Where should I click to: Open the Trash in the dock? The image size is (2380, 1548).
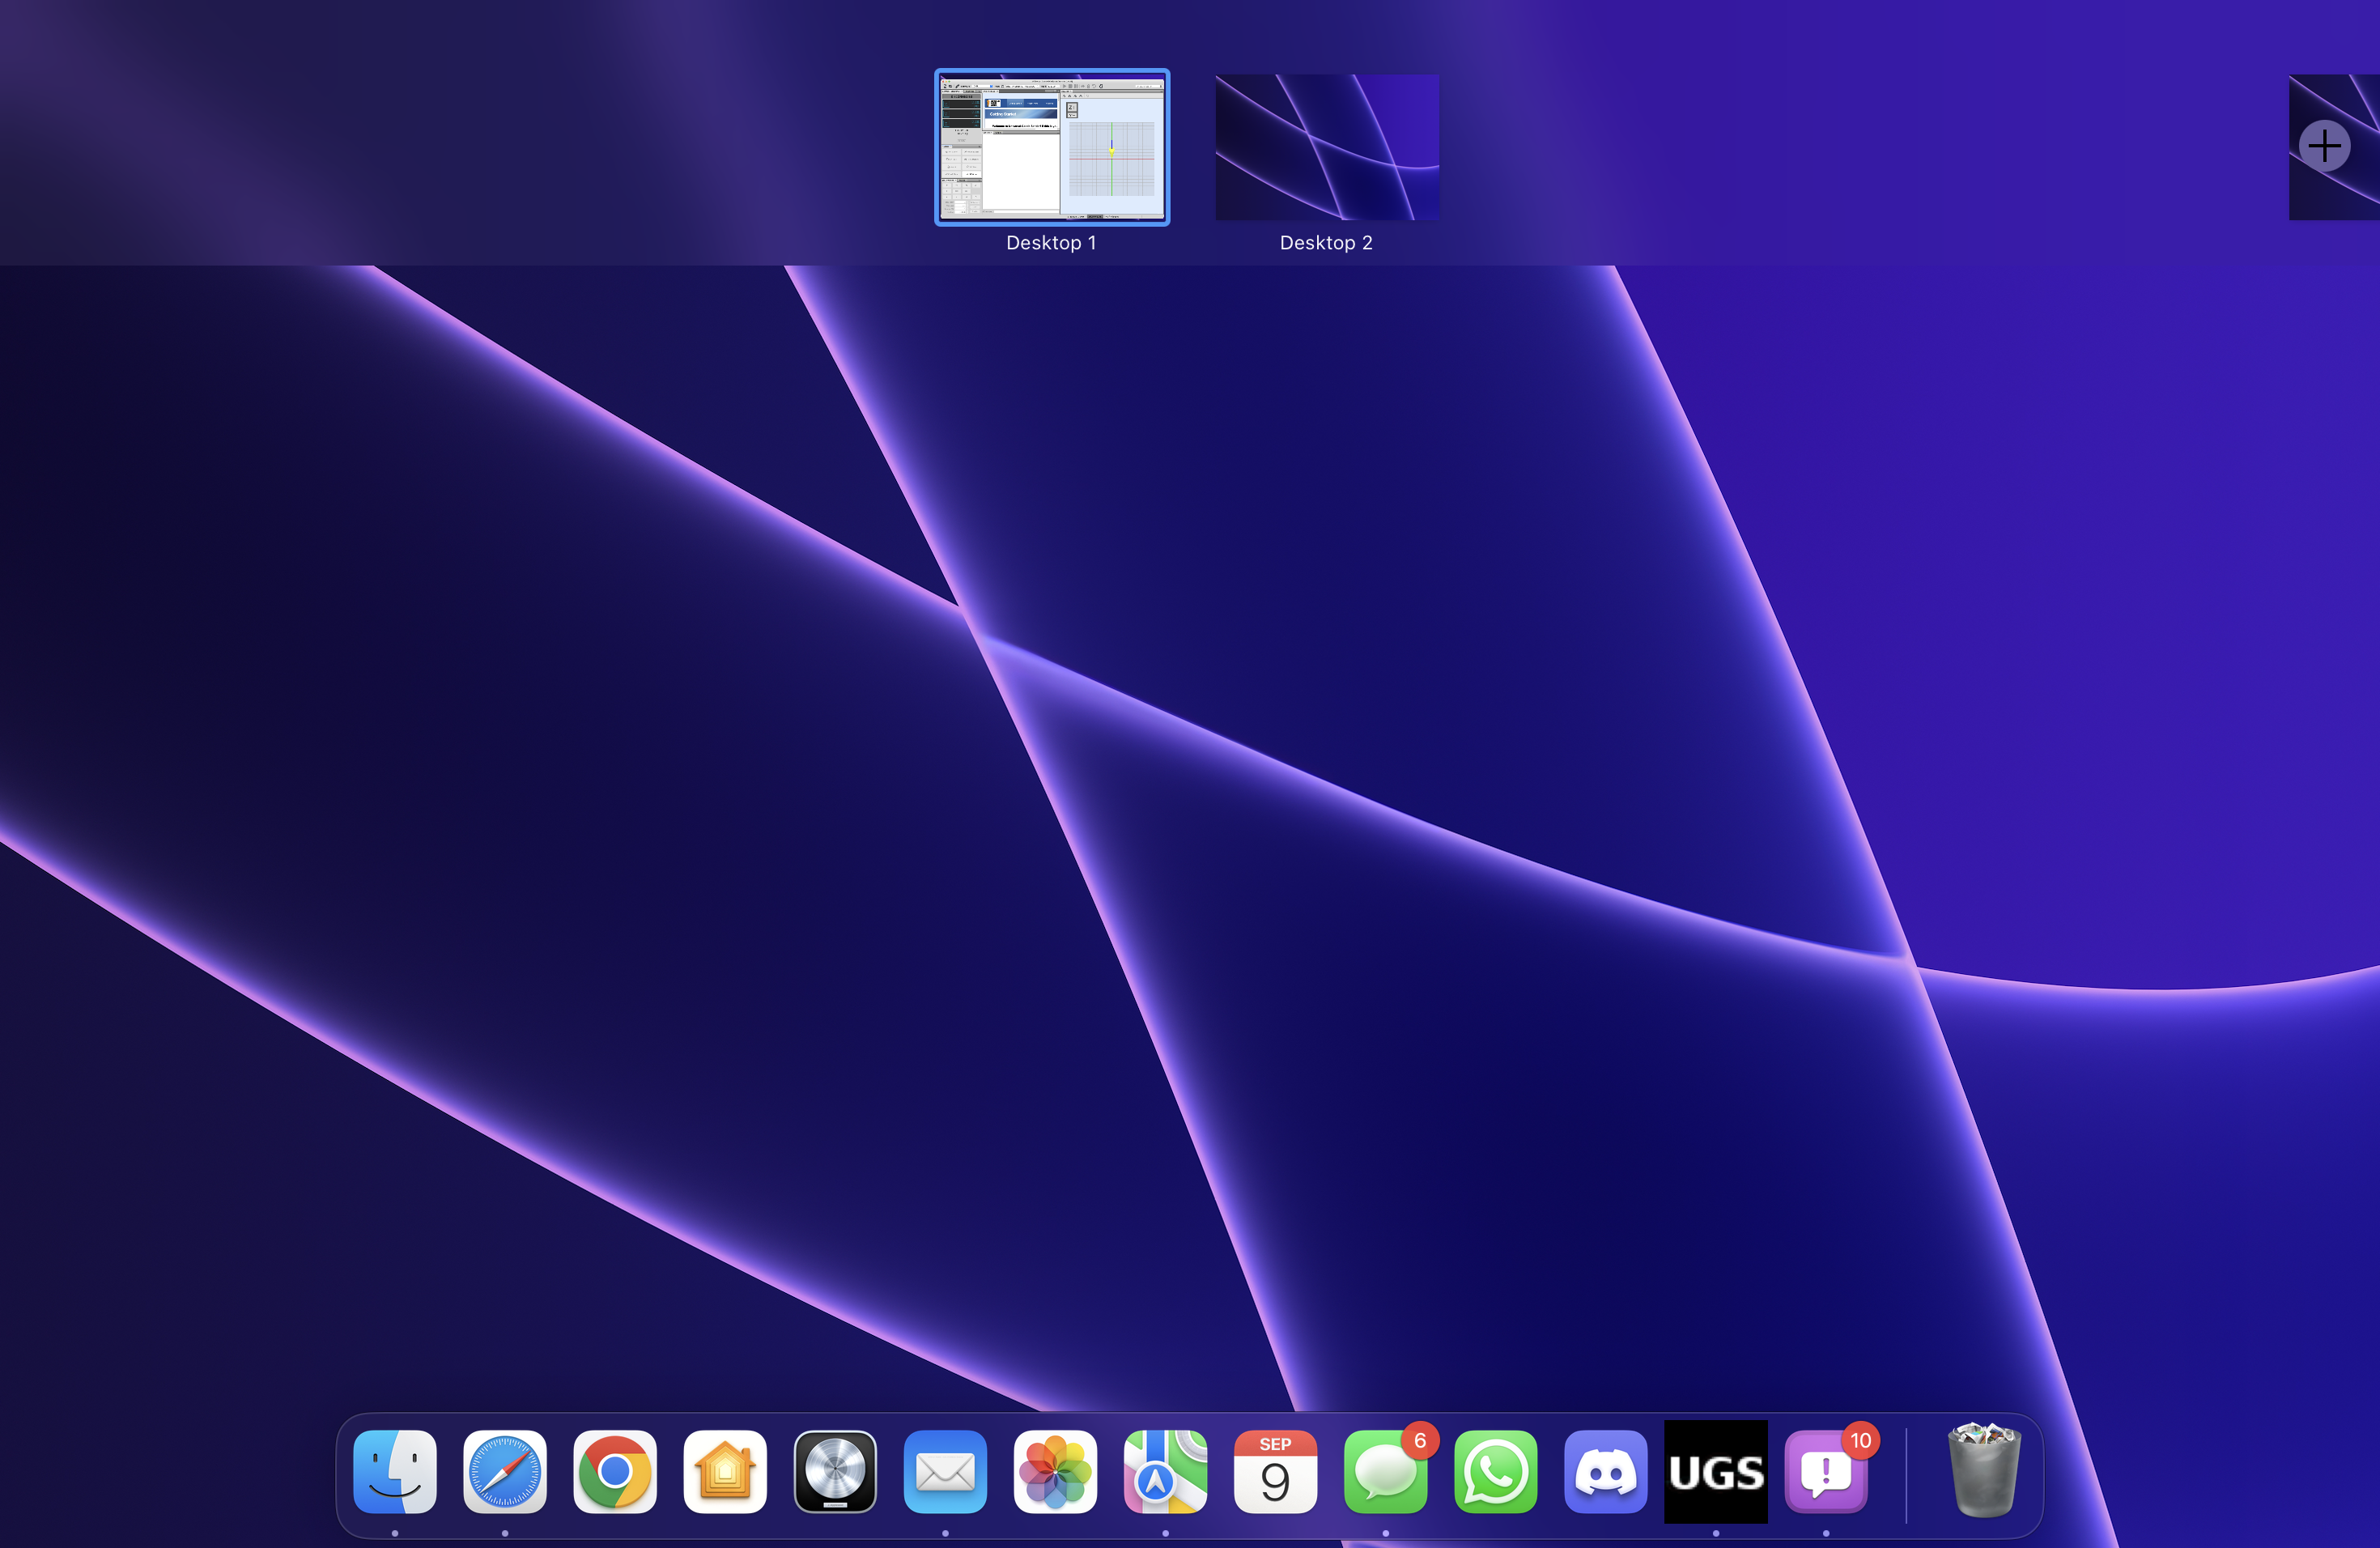[1984, 1472]
